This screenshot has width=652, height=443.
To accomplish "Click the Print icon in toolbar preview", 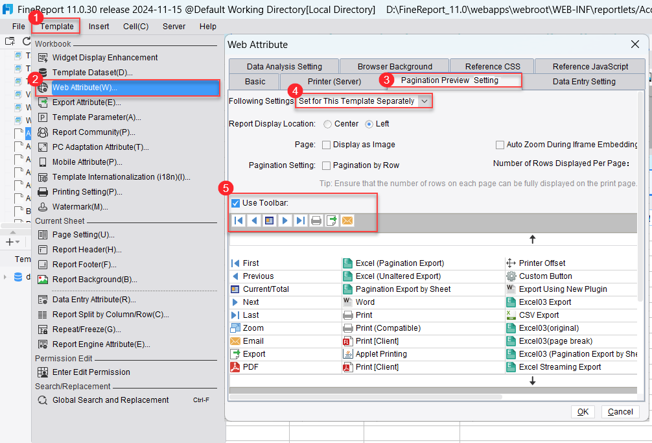I will tap(316, 221).
